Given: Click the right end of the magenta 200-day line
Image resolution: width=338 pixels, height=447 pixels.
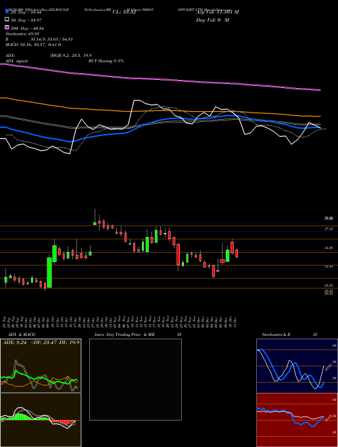Looking at the screenshot, I should click(x=320, y=90).
